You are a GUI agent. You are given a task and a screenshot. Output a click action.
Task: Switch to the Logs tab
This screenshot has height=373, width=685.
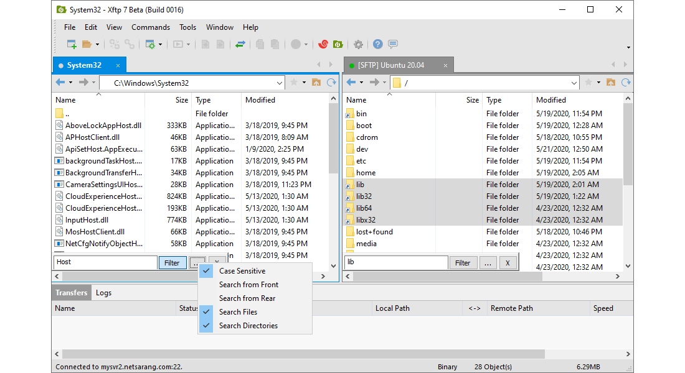(x=103, y=293)
